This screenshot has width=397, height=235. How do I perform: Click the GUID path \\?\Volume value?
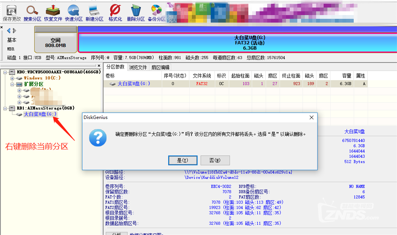pyautogui.click(x=238, y=172)
